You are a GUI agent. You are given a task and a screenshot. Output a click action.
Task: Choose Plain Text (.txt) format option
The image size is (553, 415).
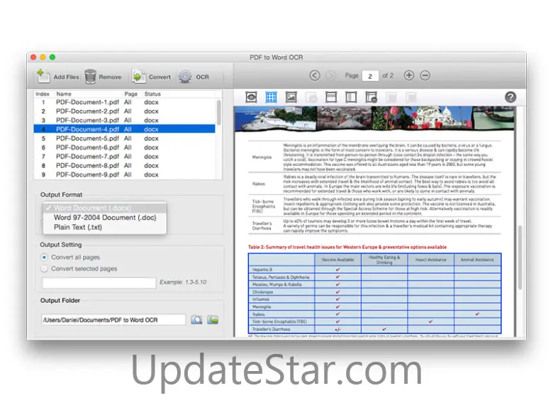104,227
